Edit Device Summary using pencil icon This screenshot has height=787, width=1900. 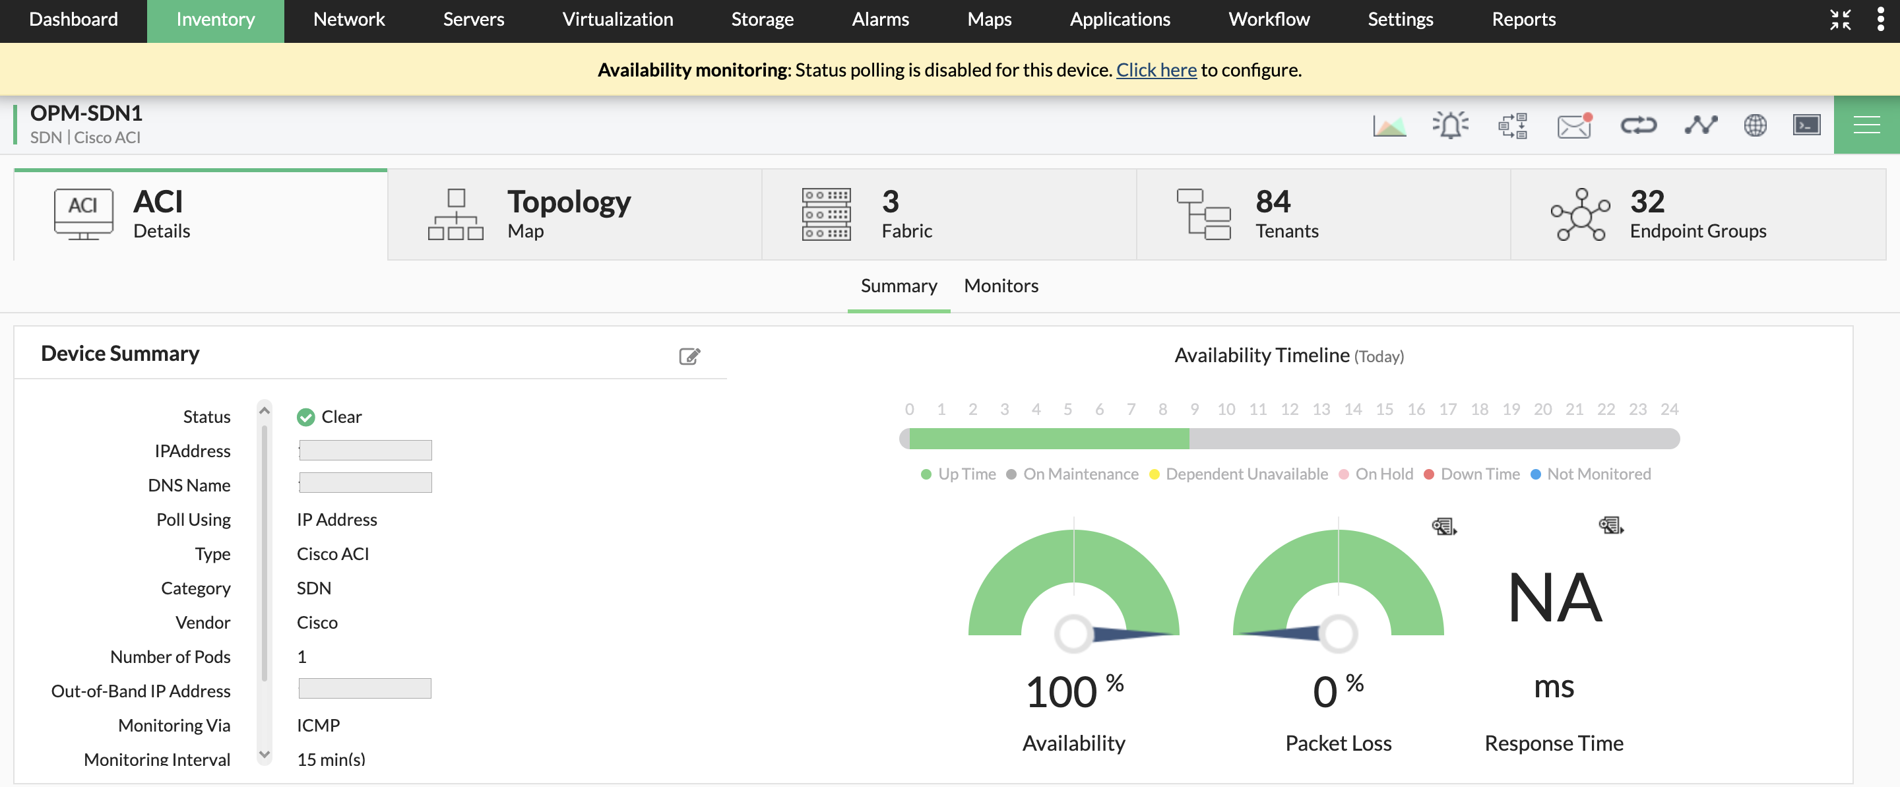point(689,356)
